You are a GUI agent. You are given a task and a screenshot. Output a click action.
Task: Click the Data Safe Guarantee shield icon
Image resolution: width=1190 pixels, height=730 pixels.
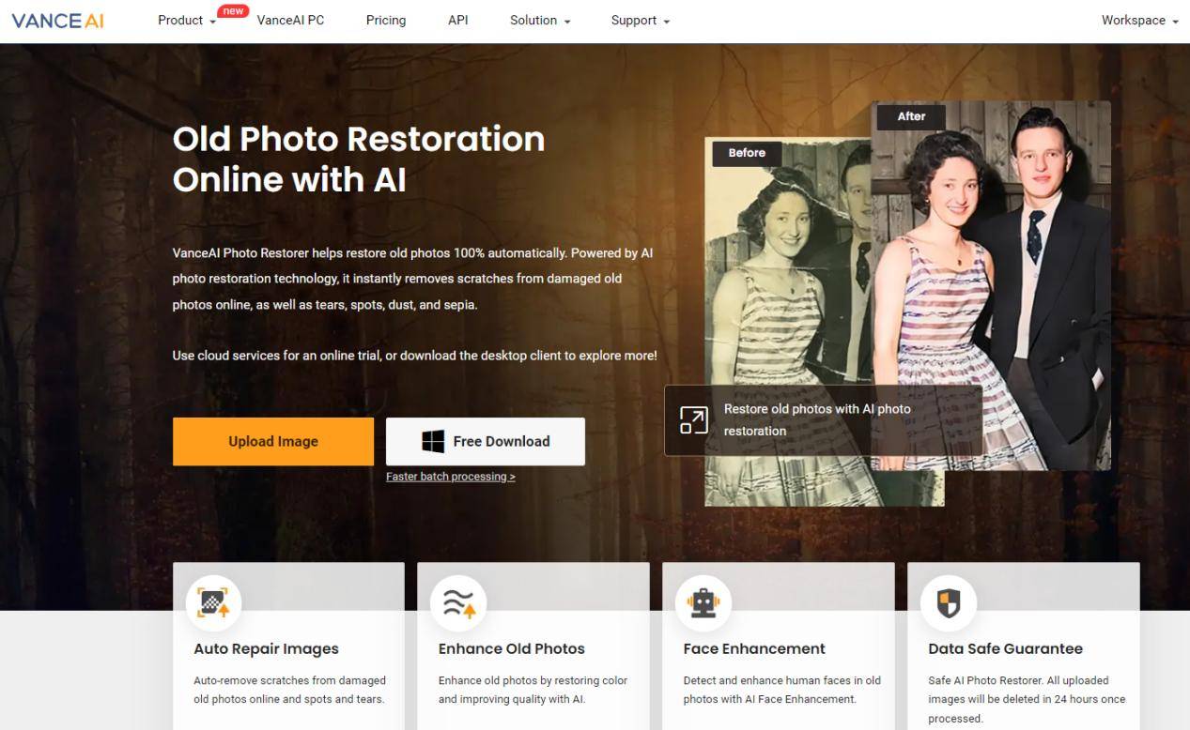coord(948,603)
